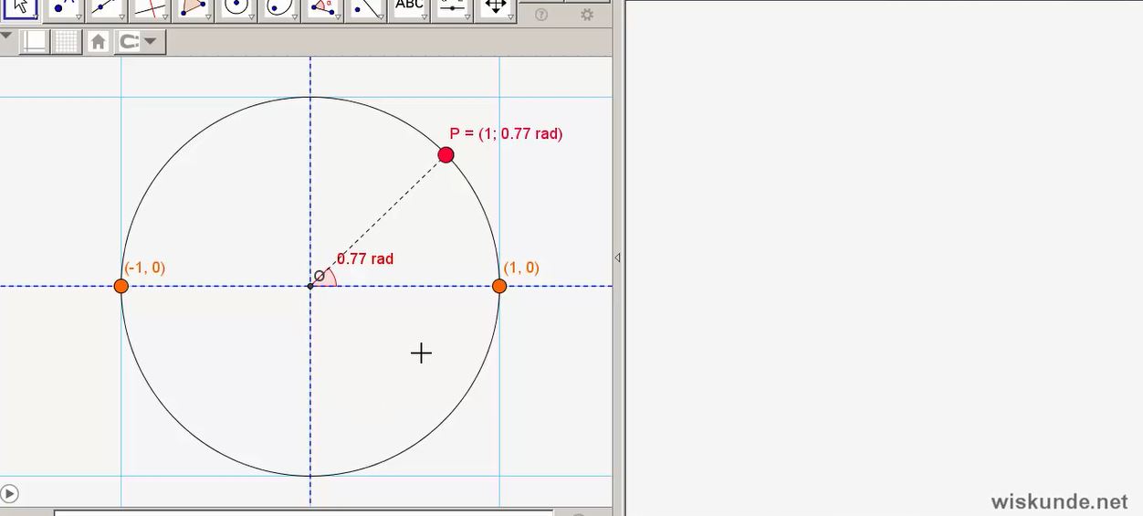Open Angle tool dropdown arrow
Screen dimensions: 1143x516
click(x=336, y=16)
